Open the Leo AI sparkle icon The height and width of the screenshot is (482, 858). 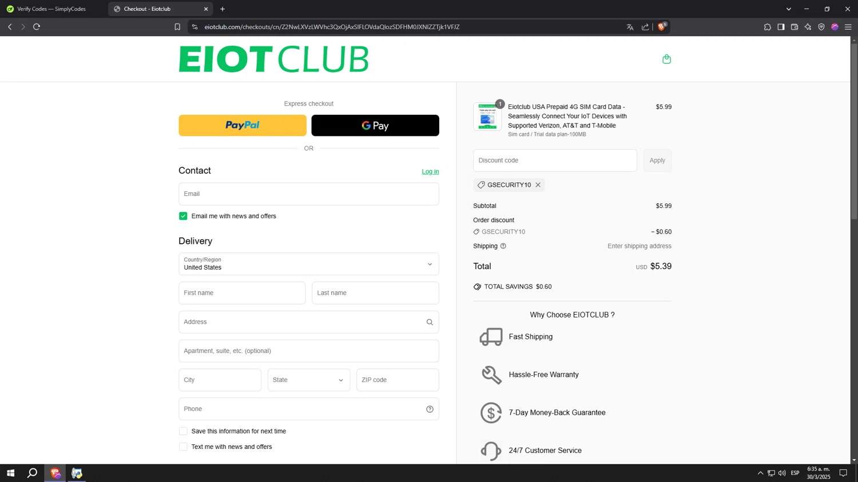(808, 27)
